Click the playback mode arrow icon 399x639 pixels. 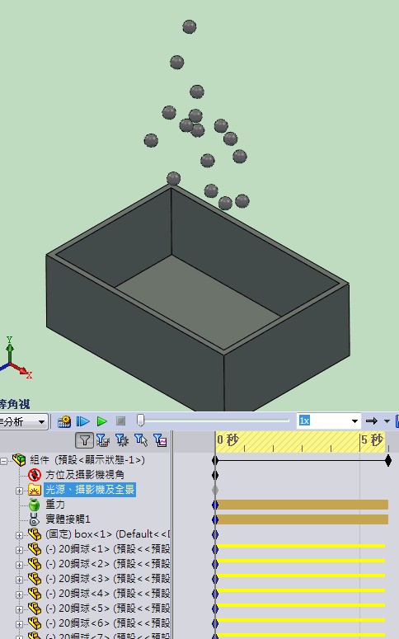[371, 421]
